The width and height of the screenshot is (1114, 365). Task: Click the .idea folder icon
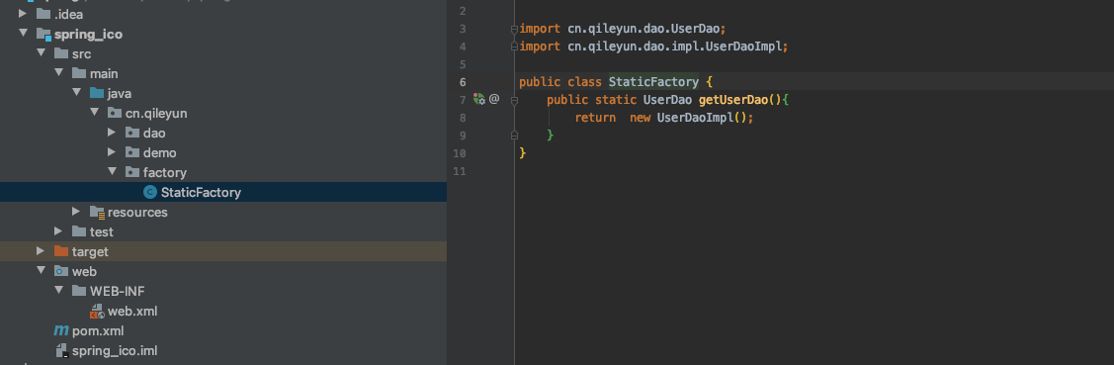[x=43, y=14]
